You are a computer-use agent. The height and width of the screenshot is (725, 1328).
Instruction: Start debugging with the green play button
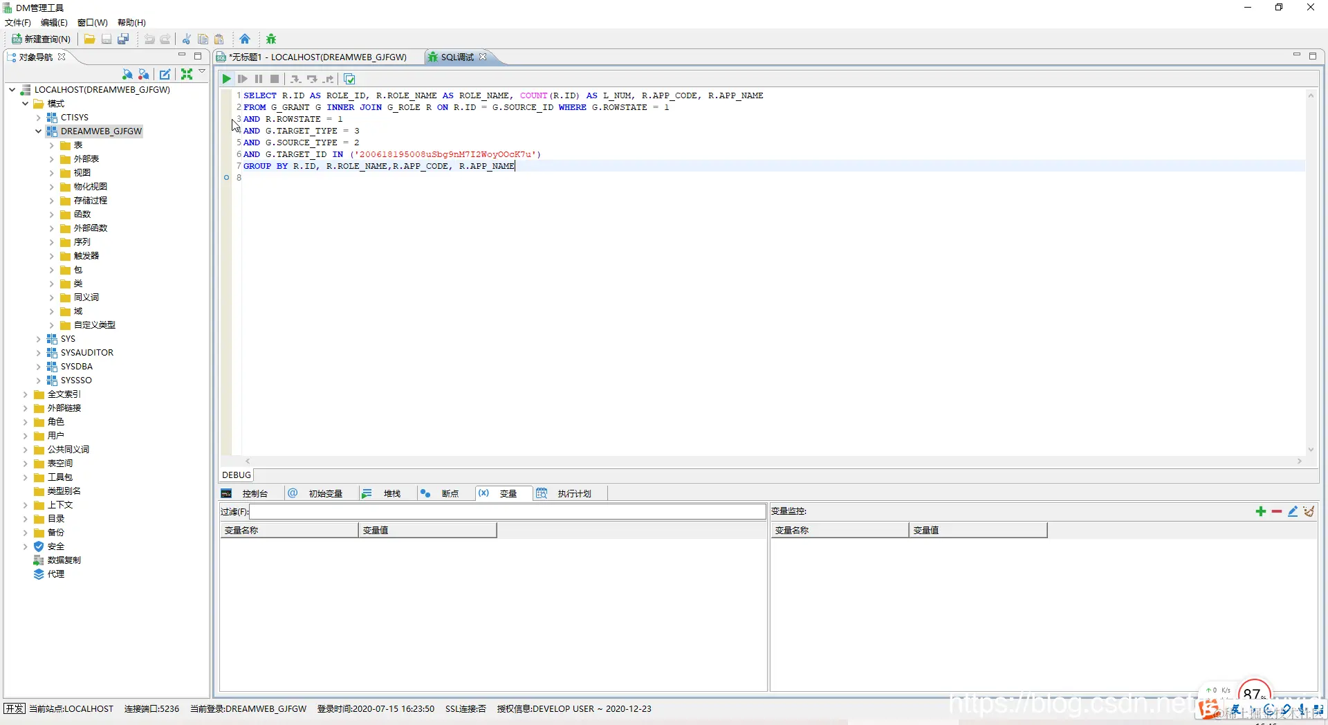click(x=226, y=79)
